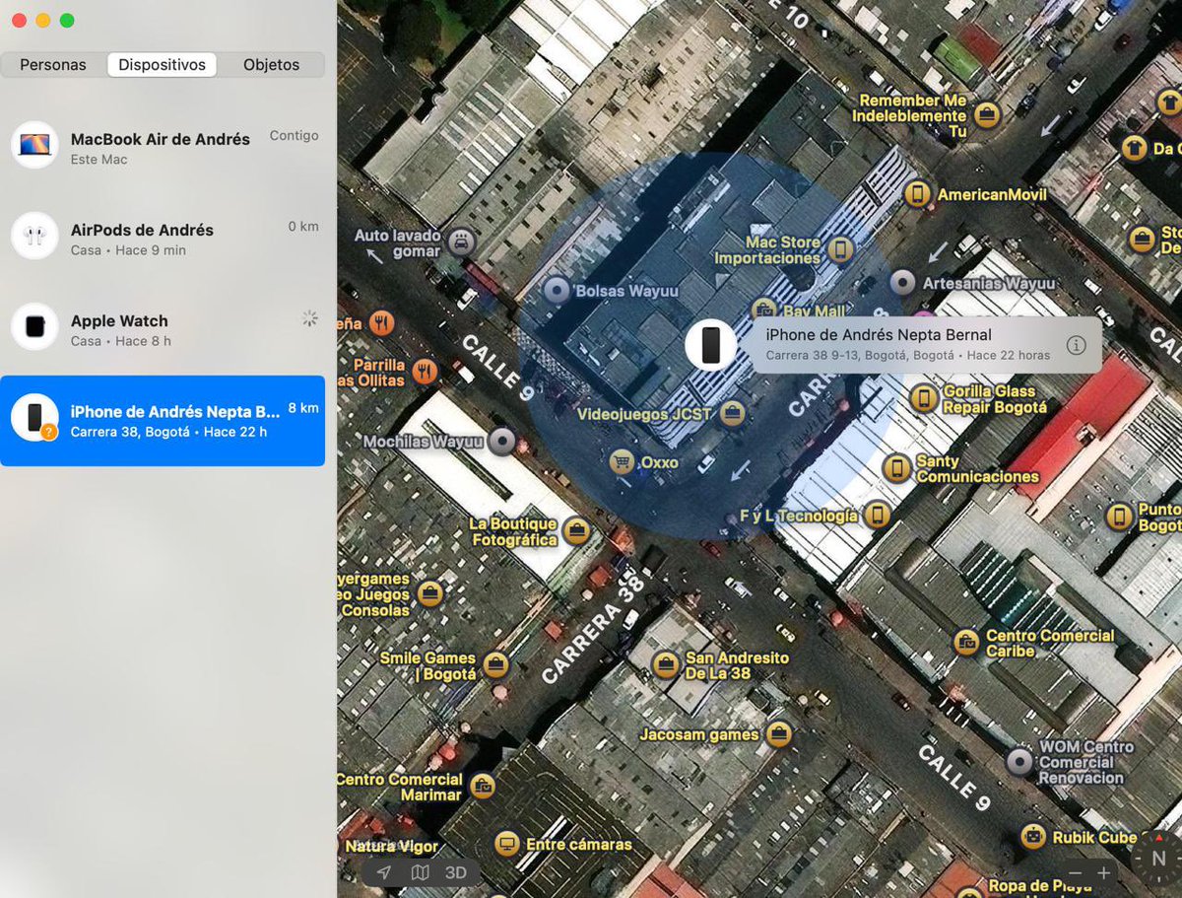Toggle the 3D map view
Image resolution: width=1182 pixels, height=898 pixels.
[x=455, y=872]
